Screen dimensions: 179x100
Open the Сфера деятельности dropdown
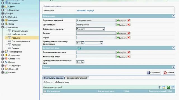(103, 29)
